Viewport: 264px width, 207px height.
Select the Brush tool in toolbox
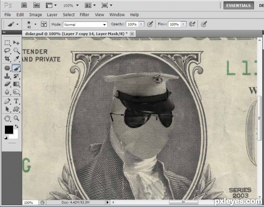[x=16, y=68]
